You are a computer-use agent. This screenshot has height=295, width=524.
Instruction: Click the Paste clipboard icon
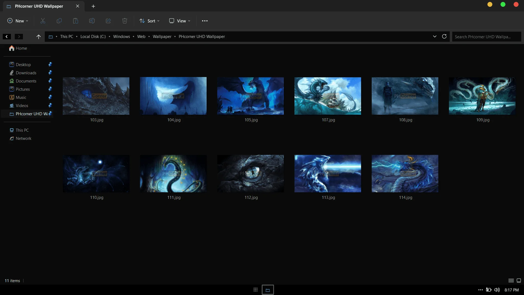click(x=76, y=21)
